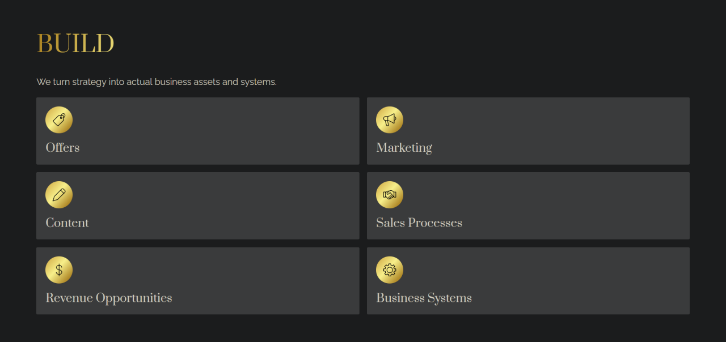Click empty space in the Sales Processes card
Image resolution: width=726 pixels, height=342 pixels.
[x=567, y=206]
